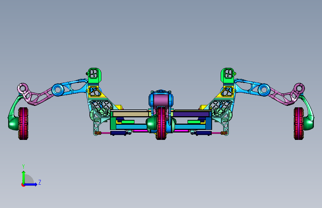Select the left green top mounting bracket
This screenshot has height=208, width=322.
point(94,76)
